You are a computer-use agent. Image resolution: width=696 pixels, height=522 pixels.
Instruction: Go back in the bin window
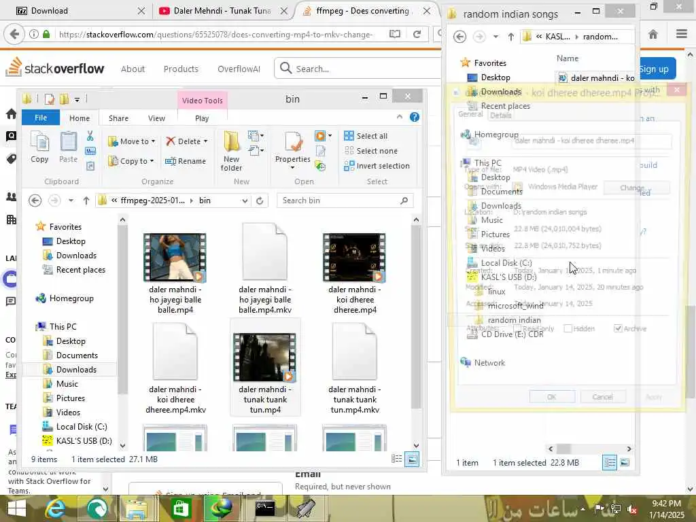coord(35,201)
